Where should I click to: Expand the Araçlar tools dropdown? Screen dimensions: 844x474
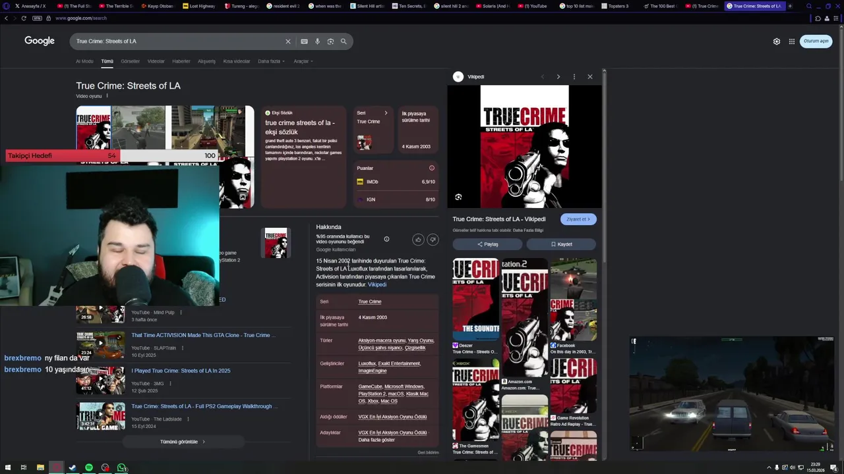303,61
